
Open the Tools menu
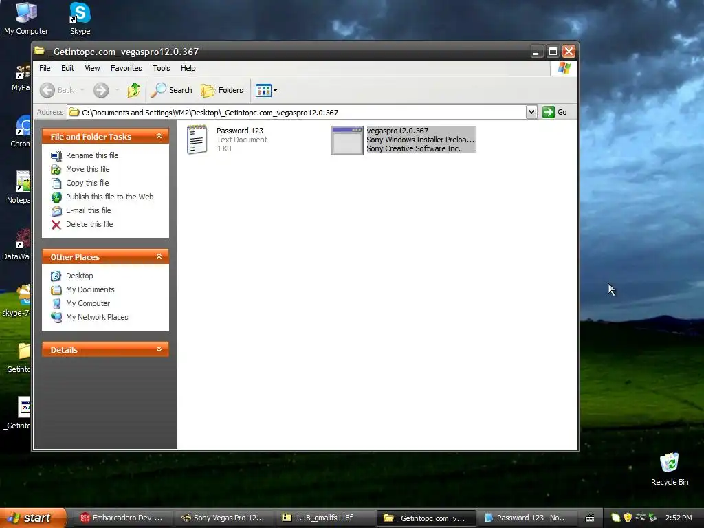pos(161,68)
